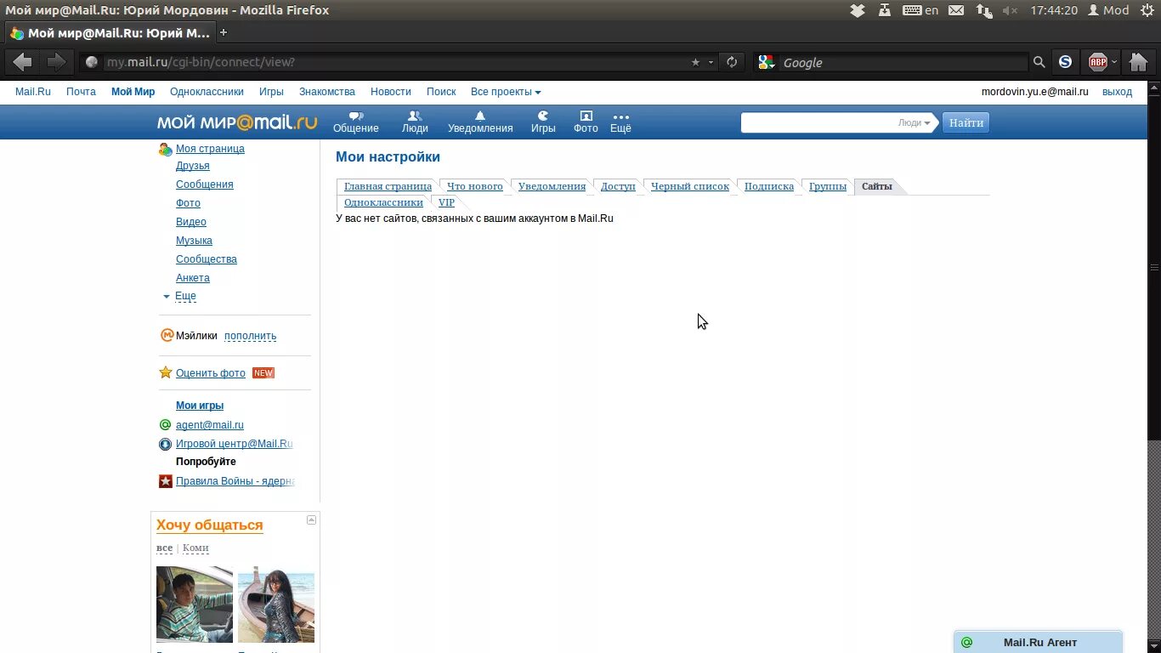Image resolution: width=1161 pixels, height=653 pixels.
Task: Open the man in car thumbnail
Action: (195, 605)
